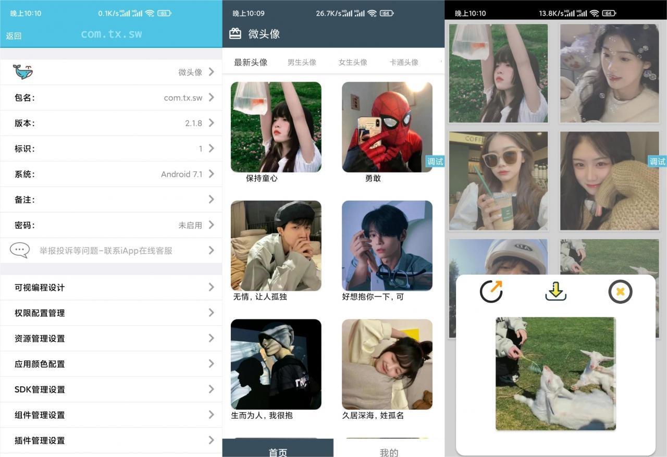The width and height of the screenshot is (667, 457).
Task: Open SDK管理设置 entry
Action: click(111, 389)
